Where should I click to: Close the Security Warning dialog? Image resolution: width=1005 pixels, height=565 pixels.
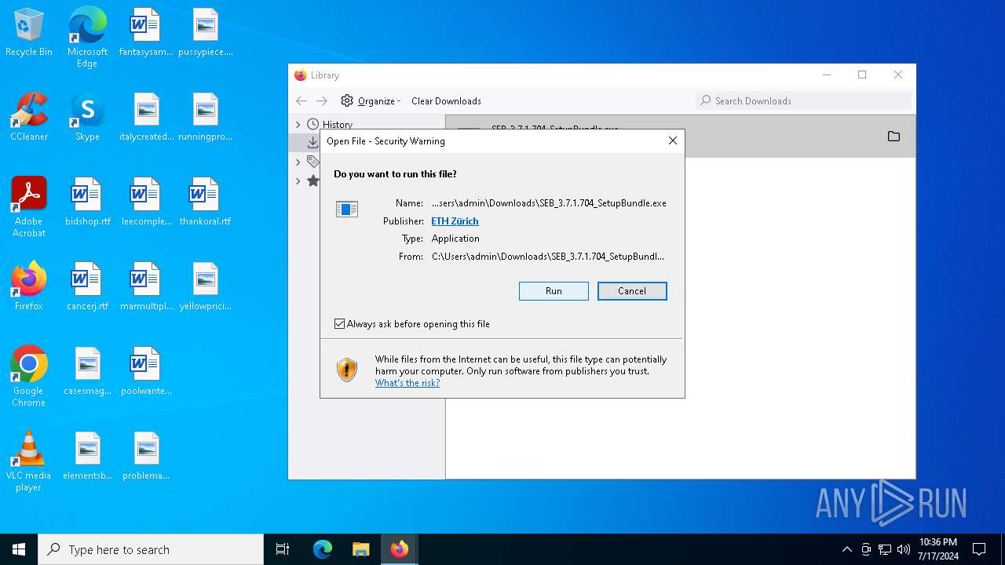672,141
